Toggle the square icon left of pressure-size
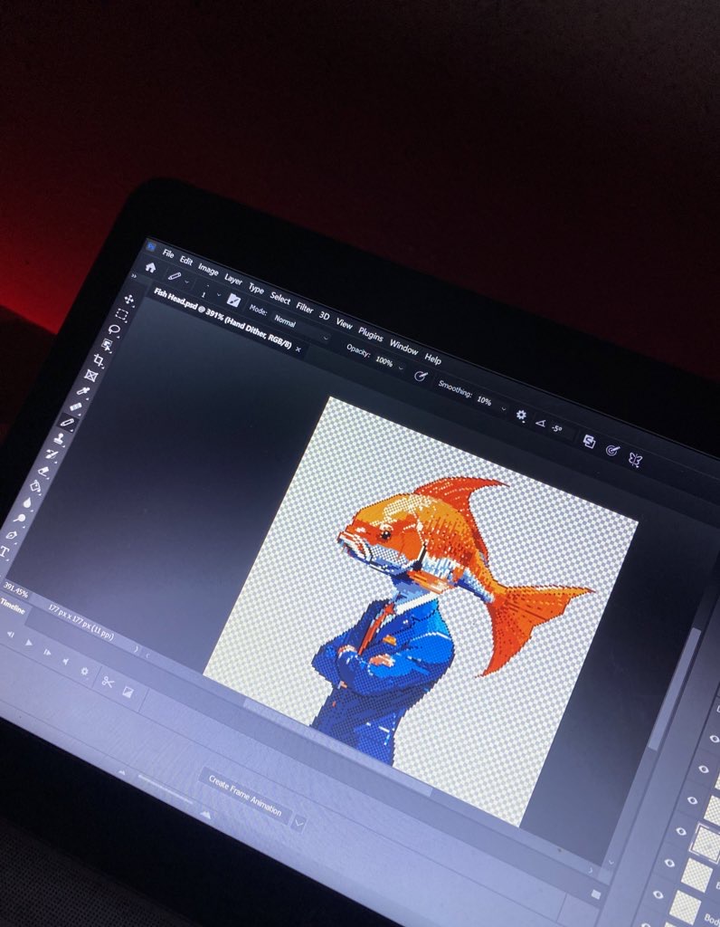The height and width of the screenshot is (927, 720). click(x=589, y=441)
